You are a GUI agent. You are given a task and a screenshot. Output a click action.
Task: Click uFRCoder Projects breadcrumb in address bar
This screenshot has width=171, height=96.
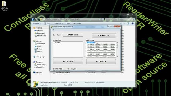(51, 19)
